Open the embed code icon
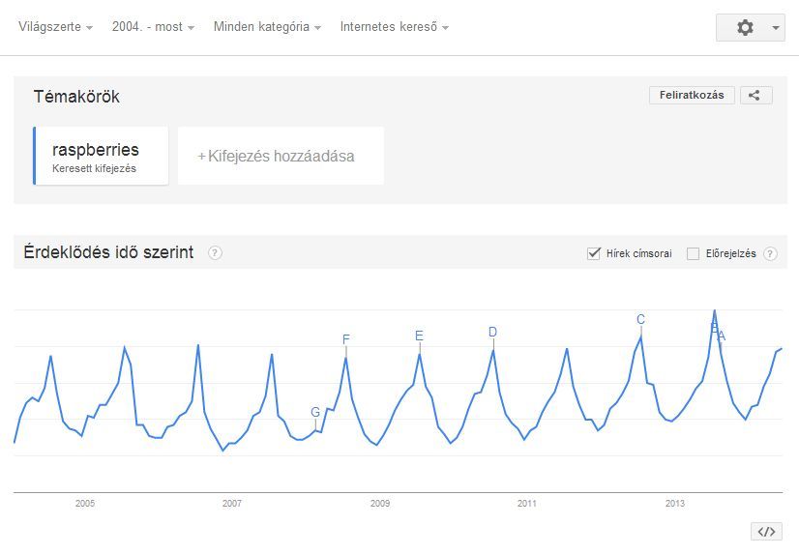799x555 pixels. pos(766,531)
